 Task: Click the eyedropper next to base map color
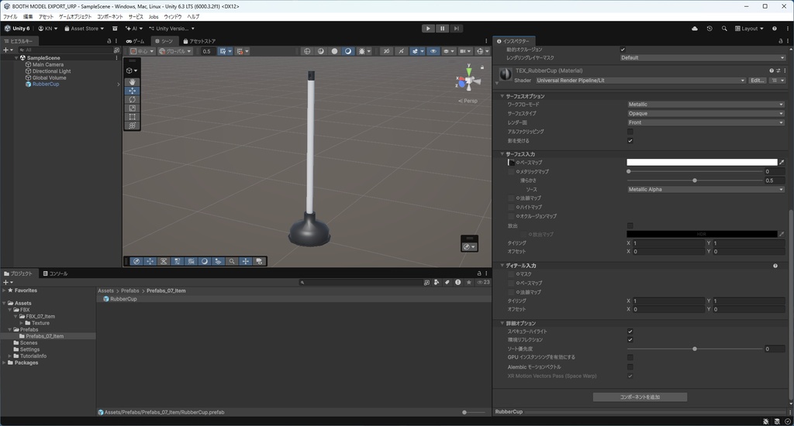pyautogui.click(x=782, y=163)
